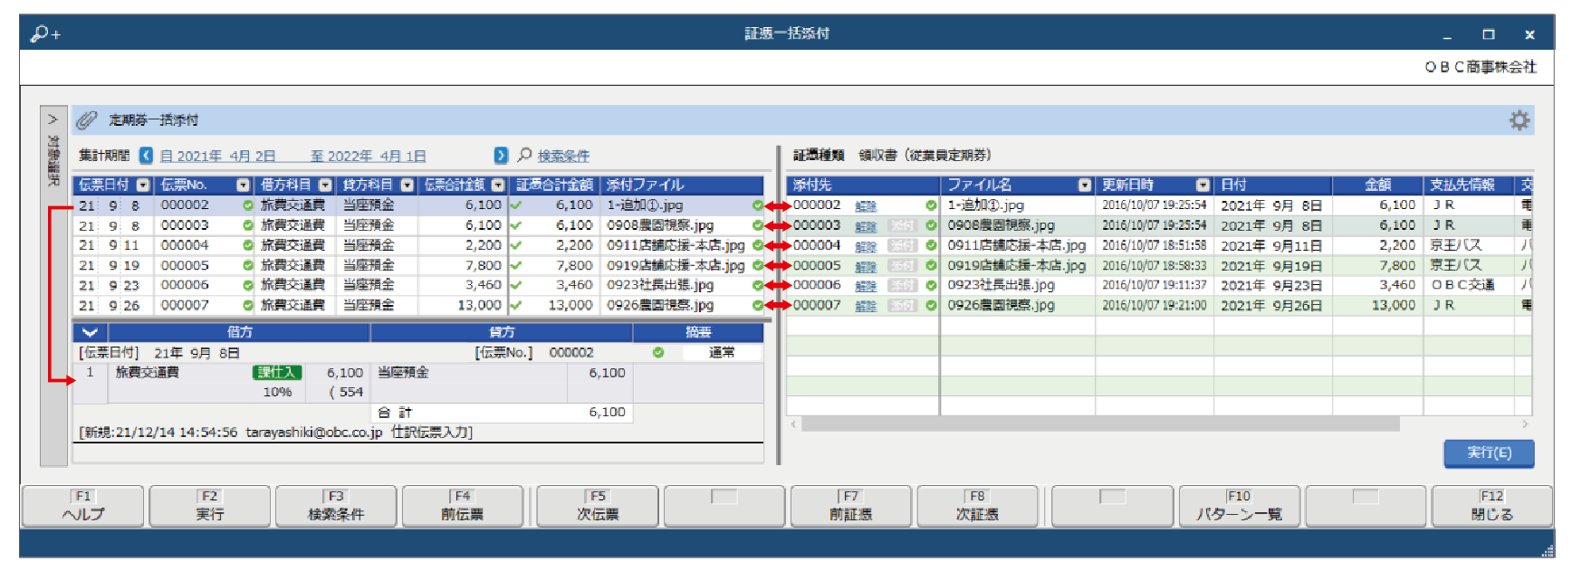Open 貸方科目 column filter dropdown

click(407, 185)
